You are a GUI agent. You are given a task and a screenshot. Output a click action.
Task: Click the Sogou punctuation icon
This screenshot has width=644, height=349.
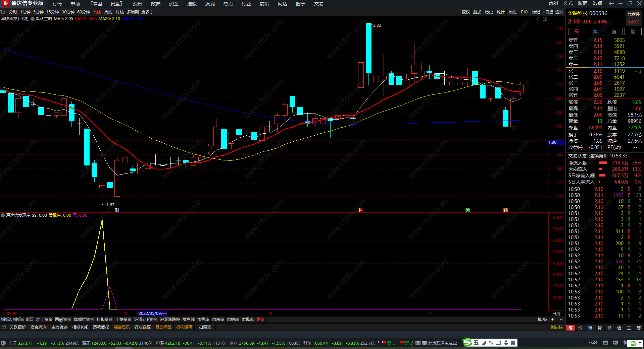coord(491,343)
